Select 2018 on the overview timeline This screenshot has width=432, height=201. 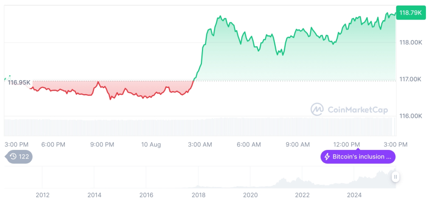click(198, 194)
